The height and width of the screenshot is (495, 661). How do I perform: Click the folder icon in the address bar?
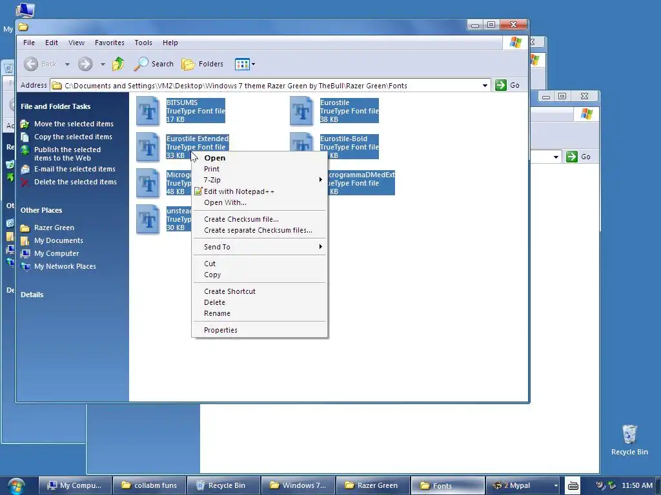(x=57, y=86)
